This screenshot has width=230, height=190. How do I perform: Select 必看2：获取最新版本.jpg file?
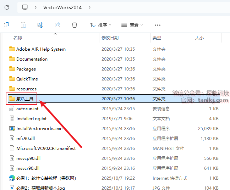tap(40, 188)
